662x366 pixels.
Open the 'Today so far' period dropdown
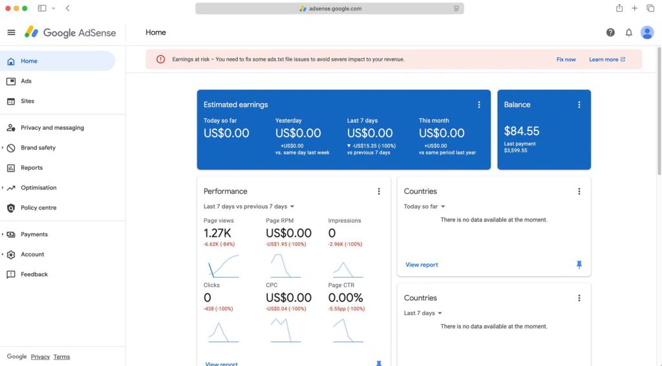point(425,207)
